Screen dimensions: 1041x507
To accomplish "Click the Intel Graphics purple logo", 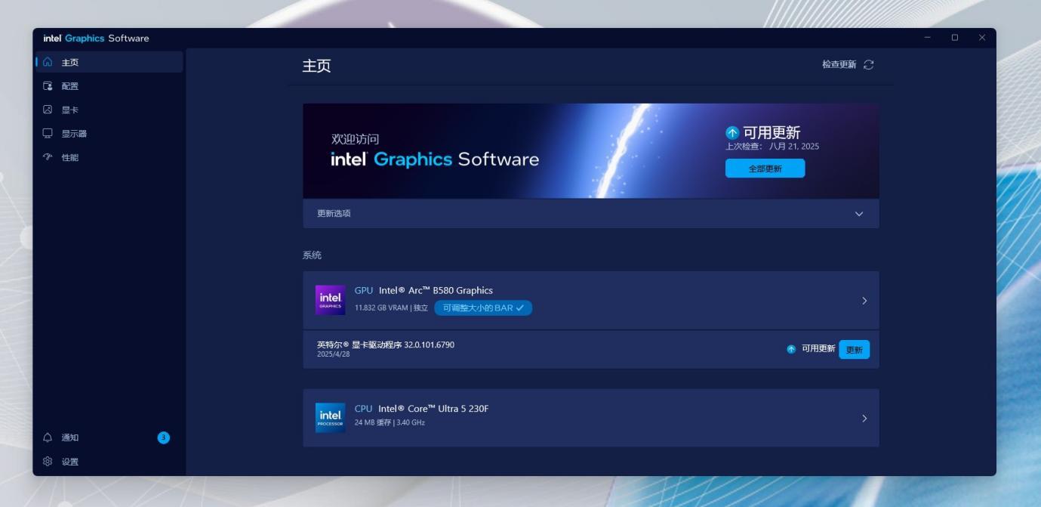I will (331, 300).
